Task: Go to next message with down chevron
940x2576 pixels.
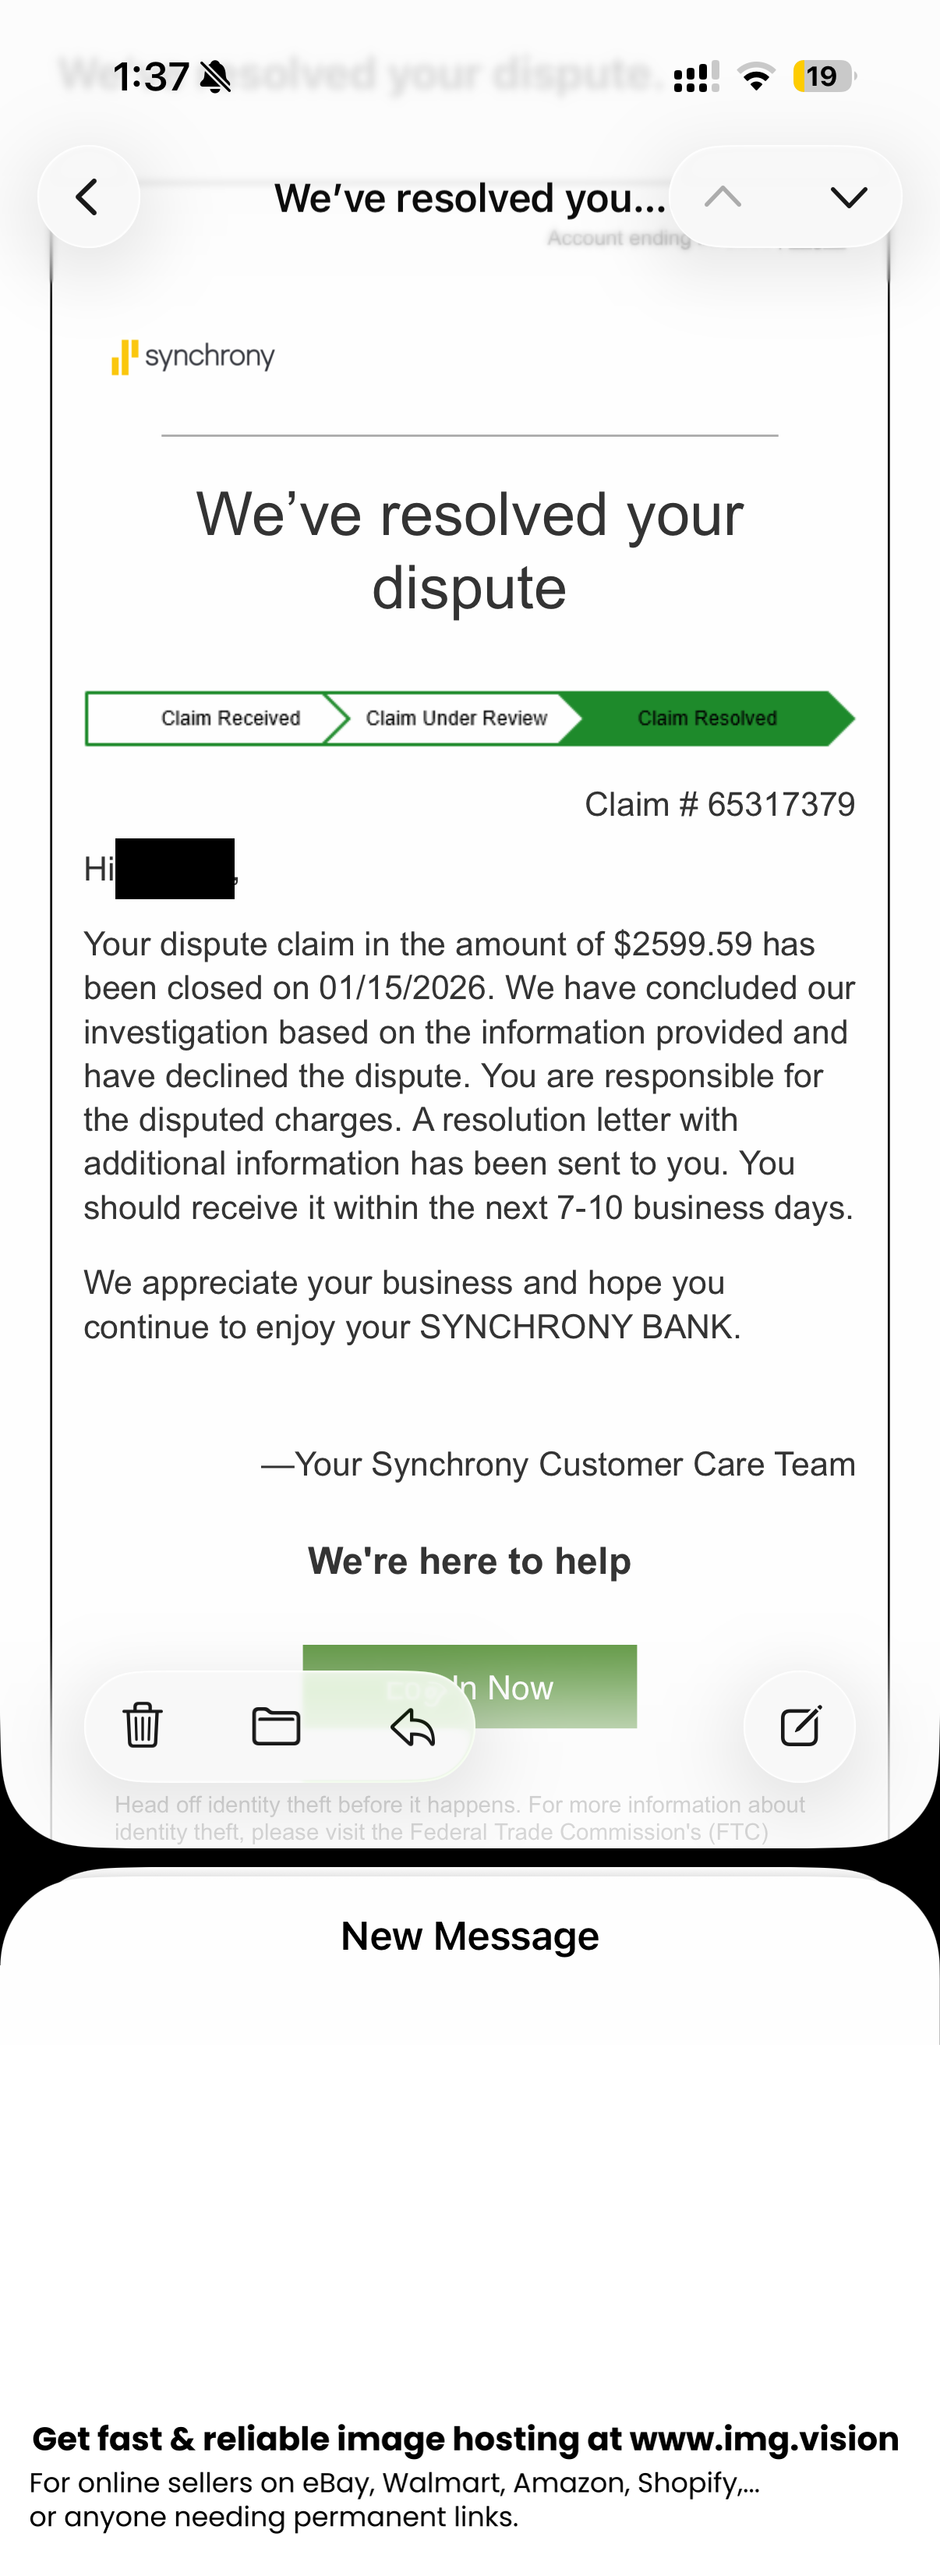Action: tap(848, 197)
